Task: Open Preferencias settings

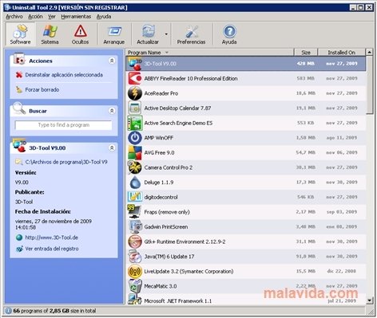Action: pyautogui.click(x=191, y=34)
